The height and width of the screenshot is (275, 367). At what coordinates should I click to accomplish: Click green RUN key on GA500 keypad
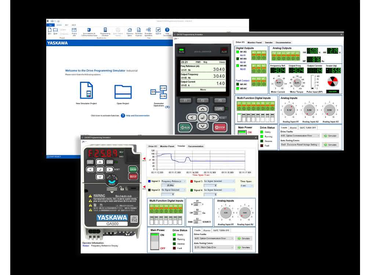[133, 169]
